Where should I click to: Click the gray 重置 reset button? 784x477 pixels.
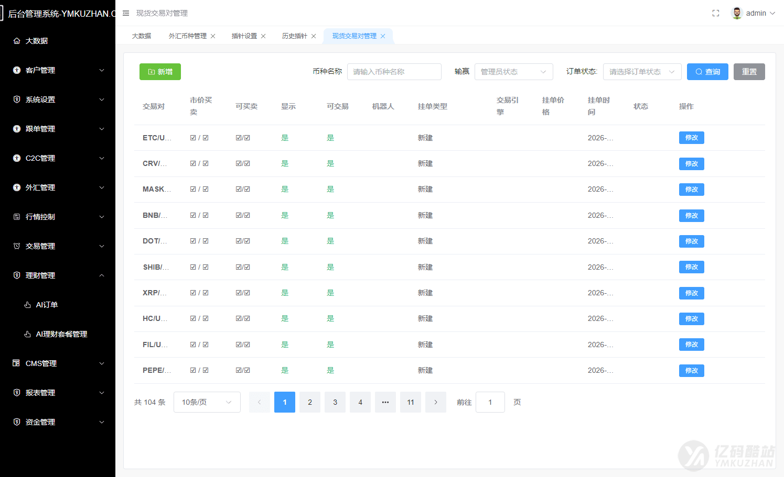749,72
